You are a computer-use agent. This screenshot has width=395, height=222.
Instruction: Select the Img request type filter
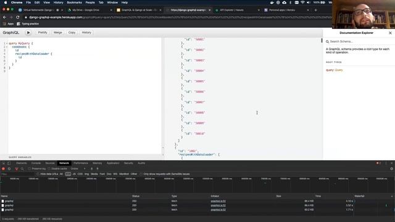pyautogui.click(x=86, y=174)
